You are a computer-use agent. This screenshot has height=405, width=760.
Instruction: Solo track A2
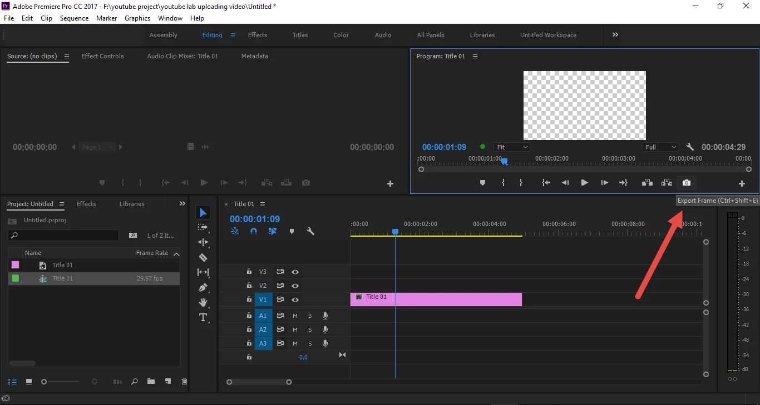tap(310, 329)
